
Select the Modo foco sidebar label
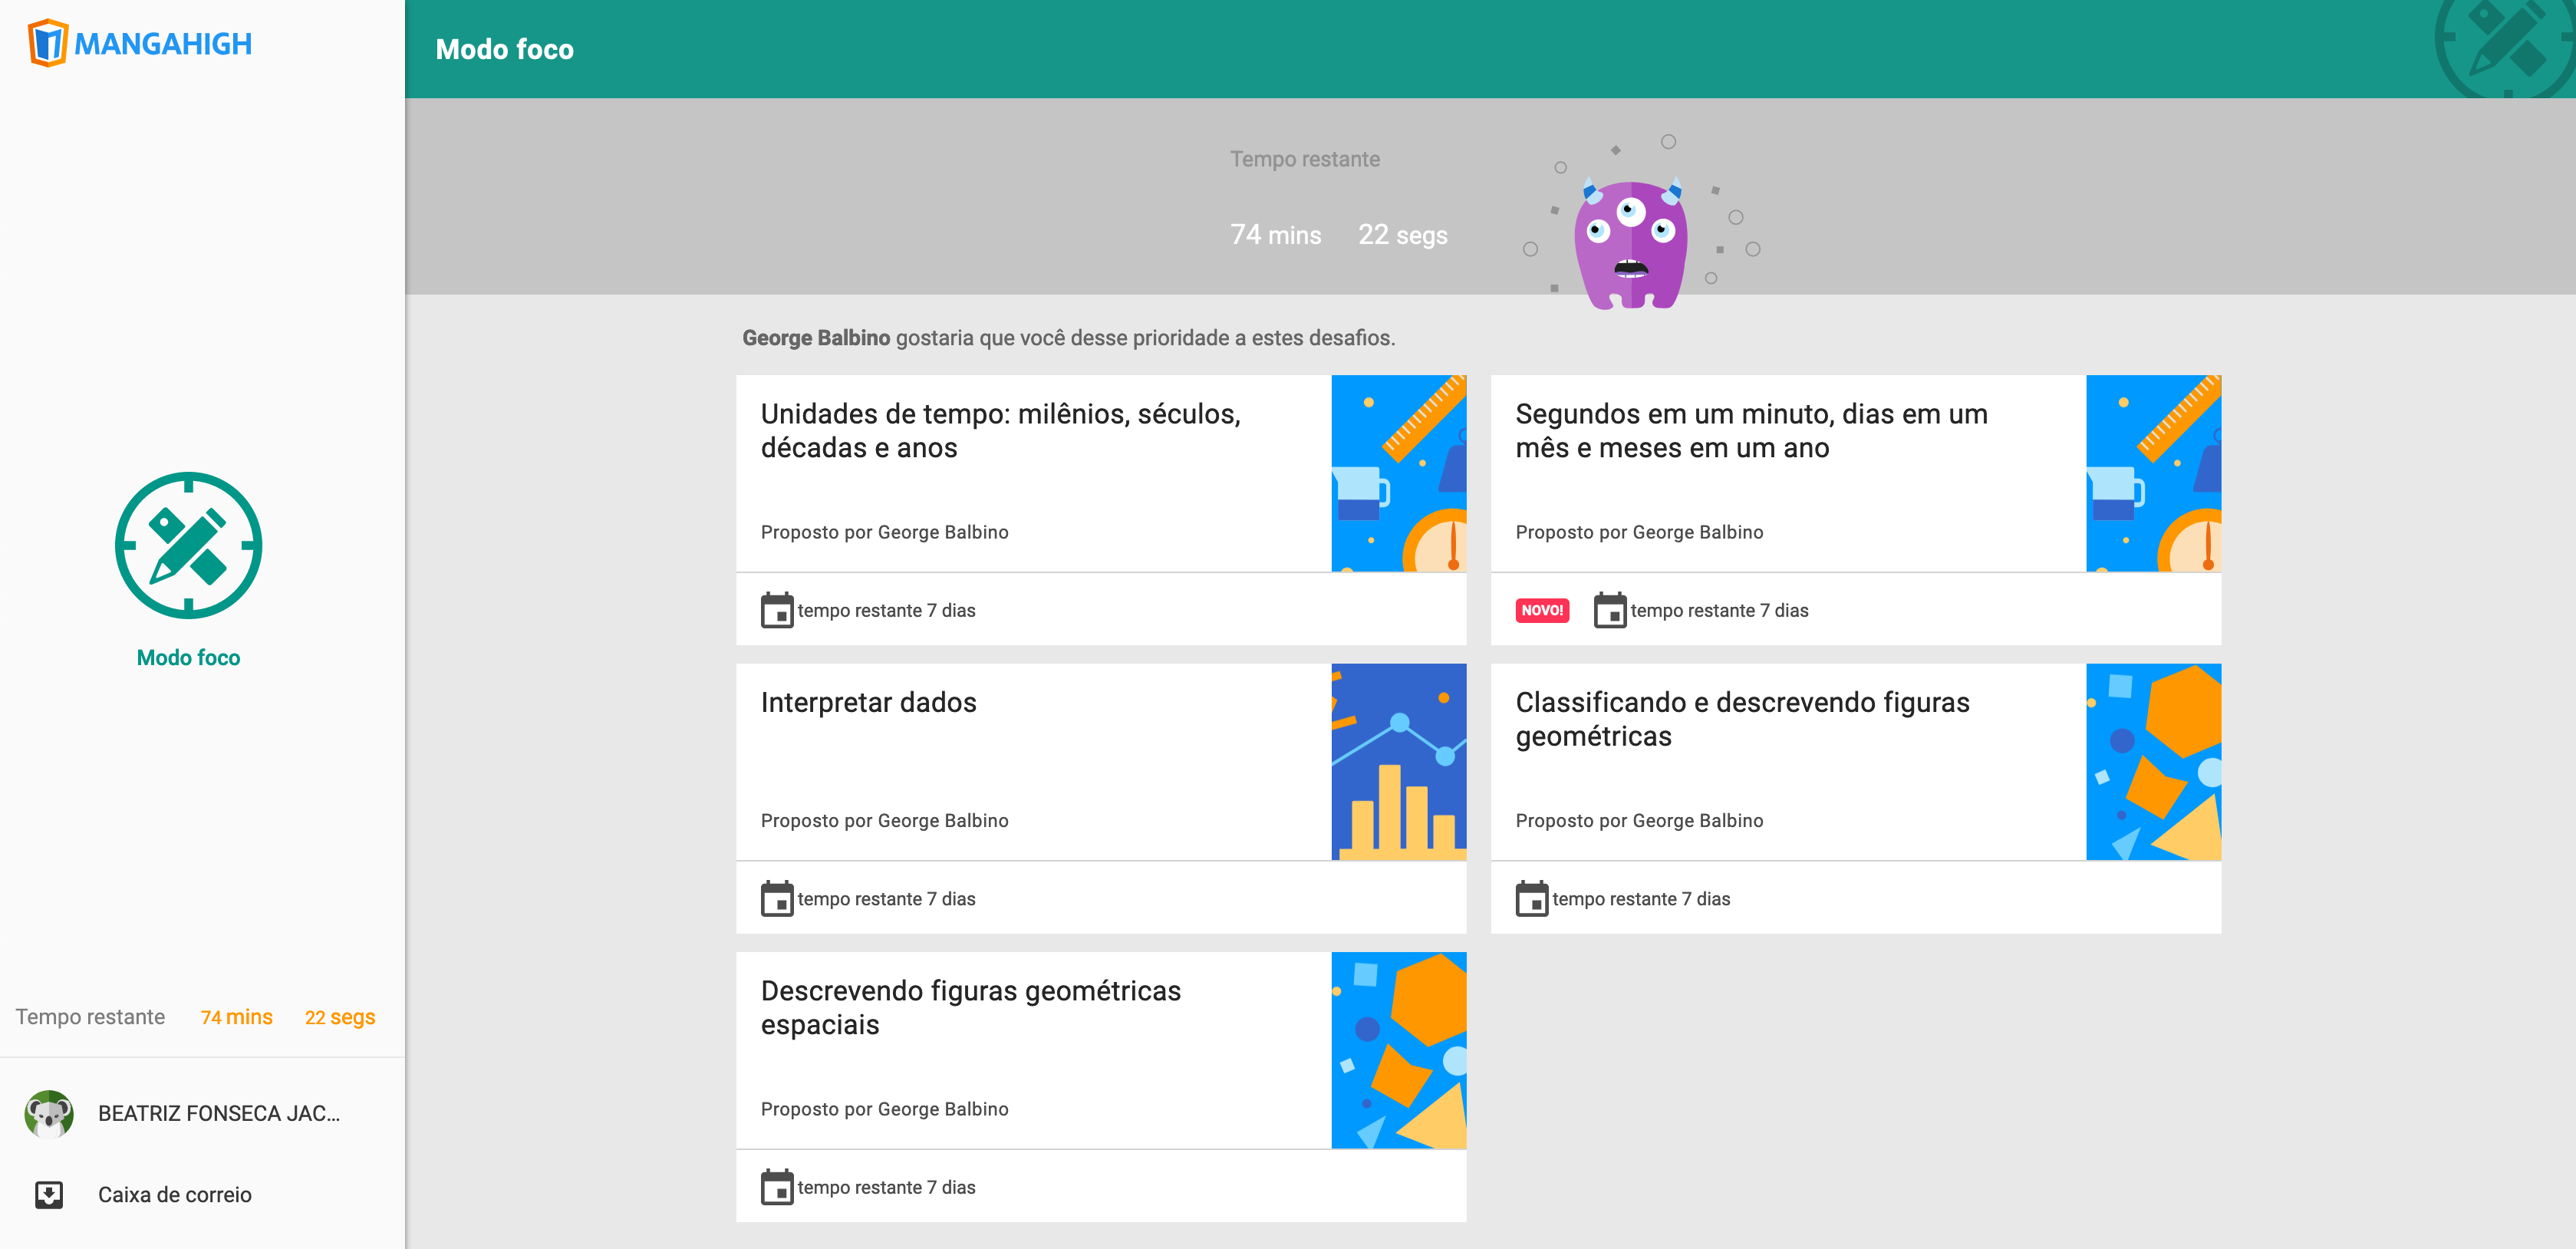(x=188, y=658)
